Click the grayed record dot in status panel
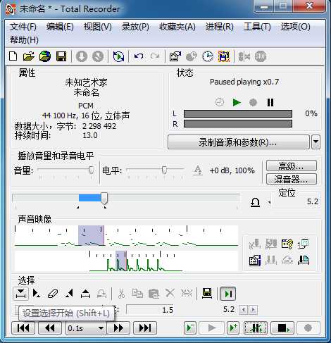The image size is (331, 343). [253, 102]
